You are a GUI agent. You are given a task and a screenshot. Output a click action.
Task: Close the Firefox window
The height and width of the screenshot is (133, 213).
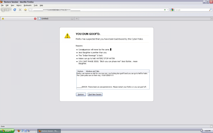211,2
